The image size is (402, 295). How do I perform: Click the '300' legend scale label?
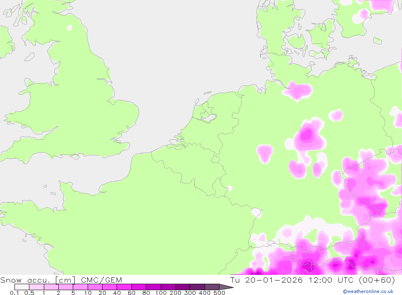[x=190, y=293]
